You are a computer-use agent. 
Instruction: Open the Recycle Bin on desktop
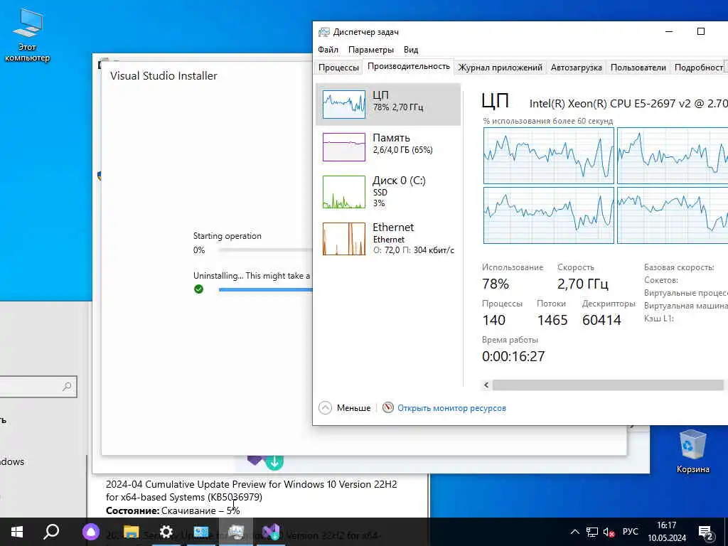(x=692, y=451)
